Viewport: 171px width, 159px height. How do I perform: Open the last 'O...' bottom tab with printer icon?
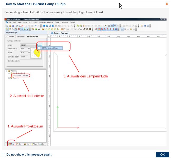pyautogui.click(x=42, y=144)
